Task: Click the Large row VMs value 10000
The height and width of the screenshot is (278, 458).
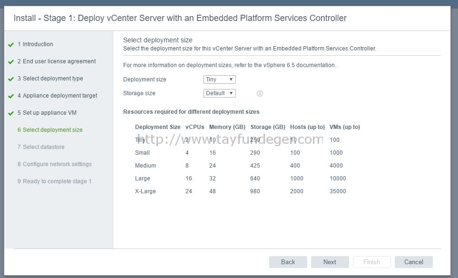Action: [x=338, y=179]
